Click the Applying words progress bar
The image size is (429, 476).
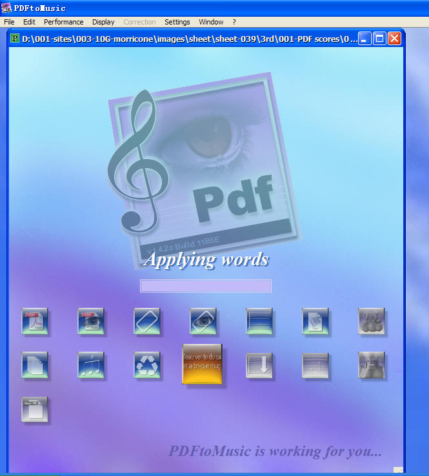pyautogui.click(x=206, y=286)
